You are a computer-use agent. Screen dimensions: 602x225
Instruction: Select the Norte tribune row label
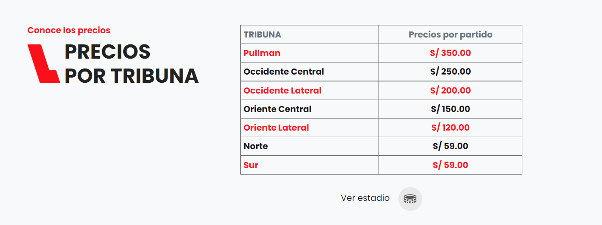tap(256, 146)
